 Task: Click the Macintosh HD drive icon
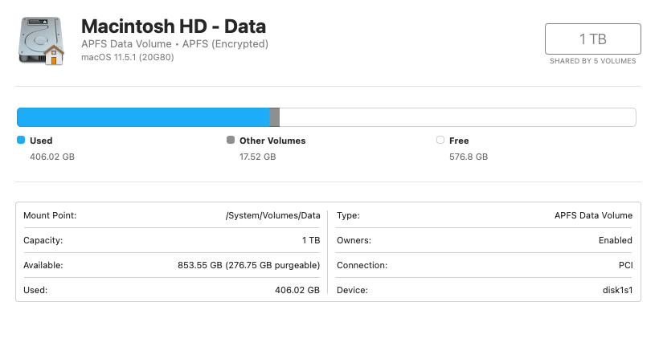pos(41,40)
